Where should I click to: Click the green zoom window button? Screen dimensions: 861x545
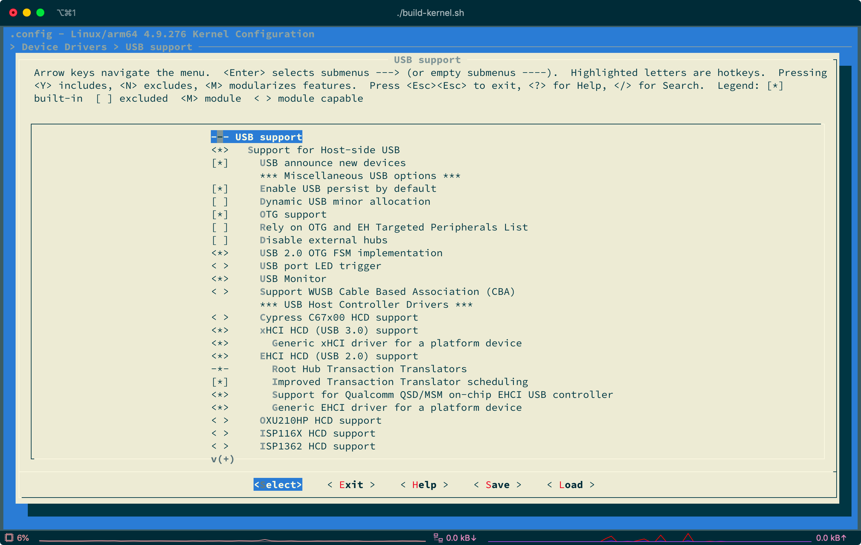coord(40,13)
